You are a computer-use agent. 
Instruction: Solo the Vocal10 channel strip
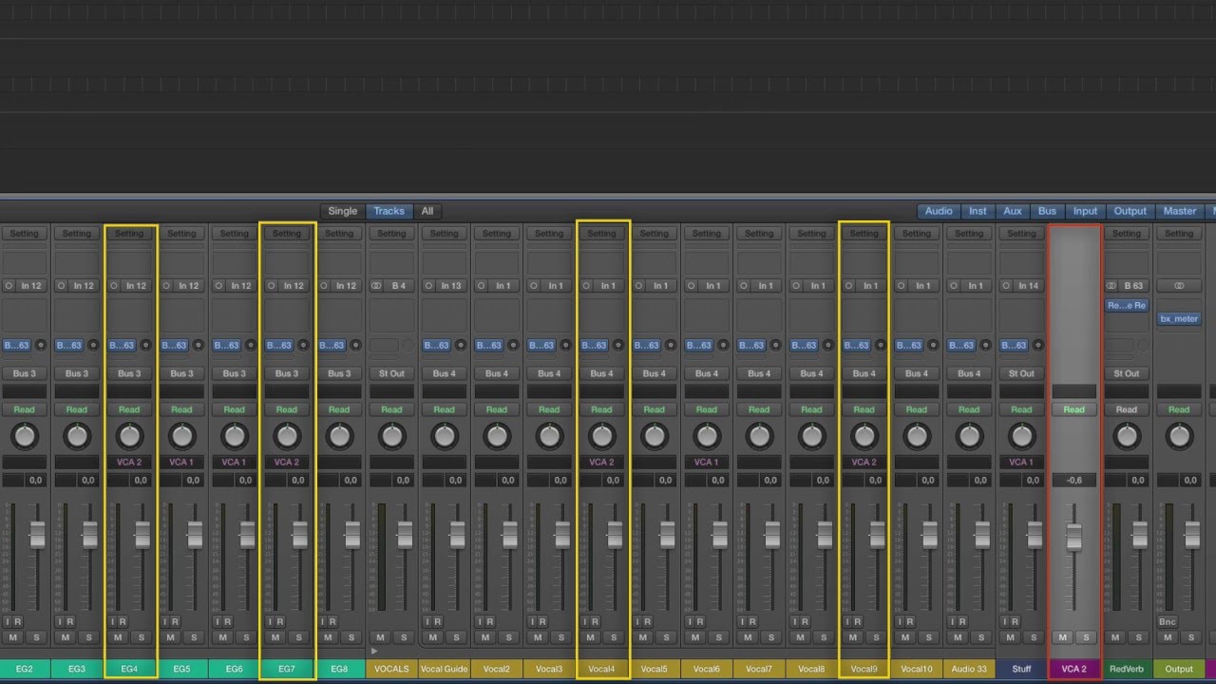pos(928,637)
